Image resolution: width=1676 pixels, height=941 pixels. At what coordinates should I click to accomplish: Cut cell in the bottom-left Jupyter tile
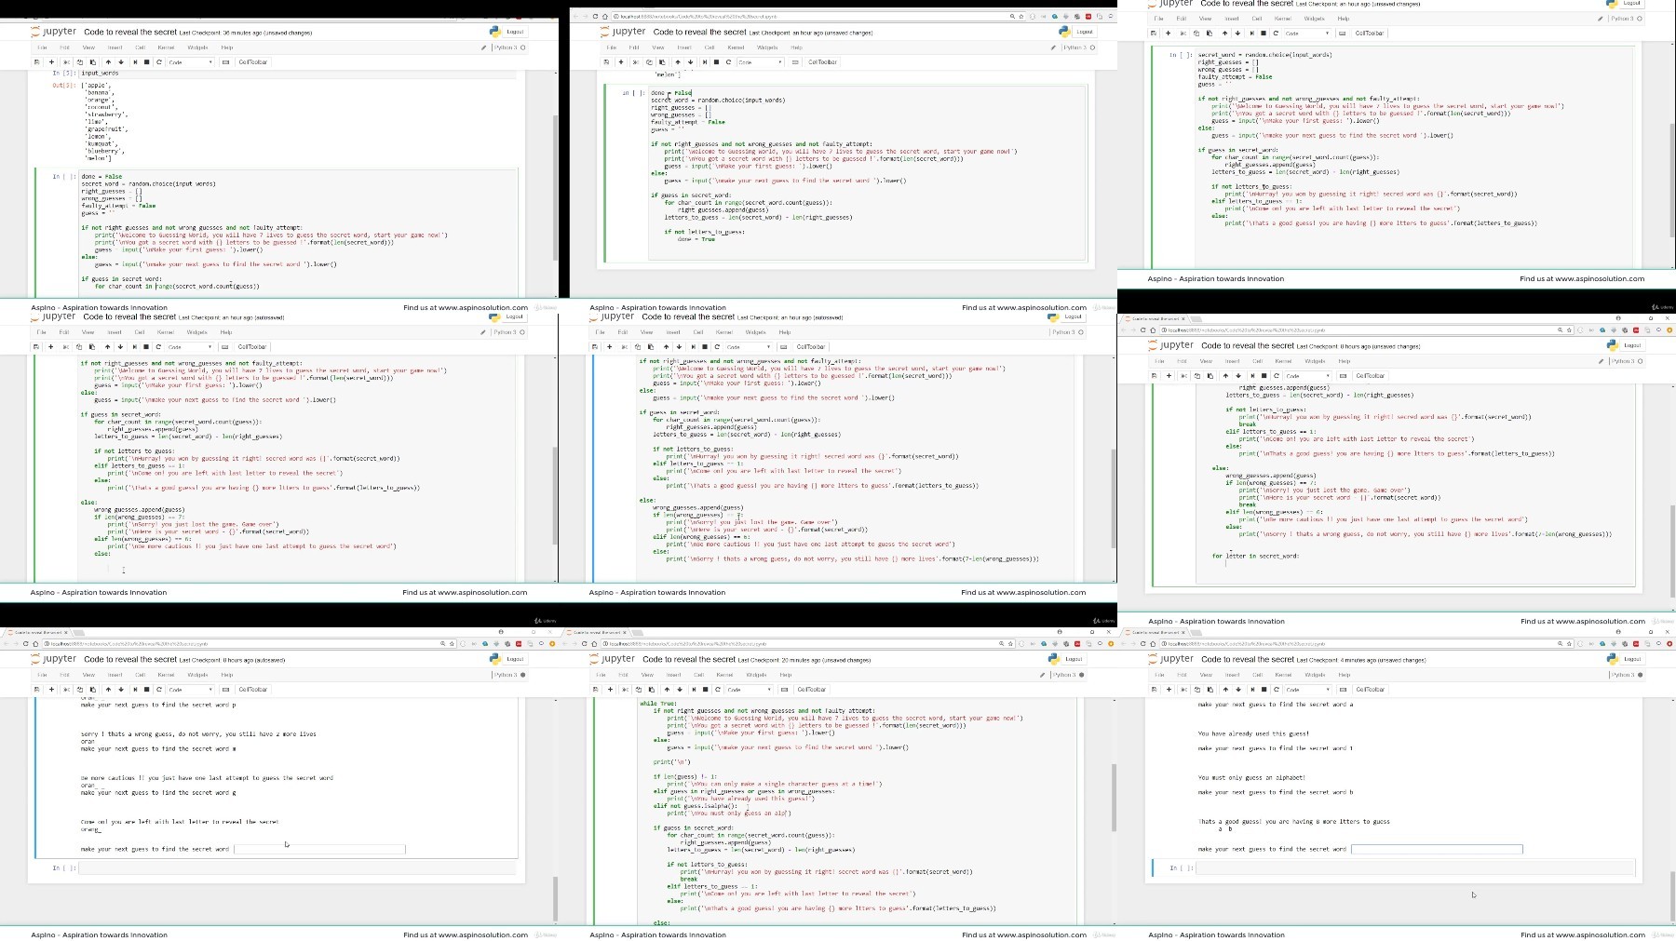coord(66,690)
